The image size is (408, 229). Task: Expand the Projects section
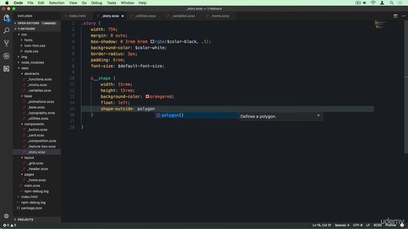coord(36,219)
